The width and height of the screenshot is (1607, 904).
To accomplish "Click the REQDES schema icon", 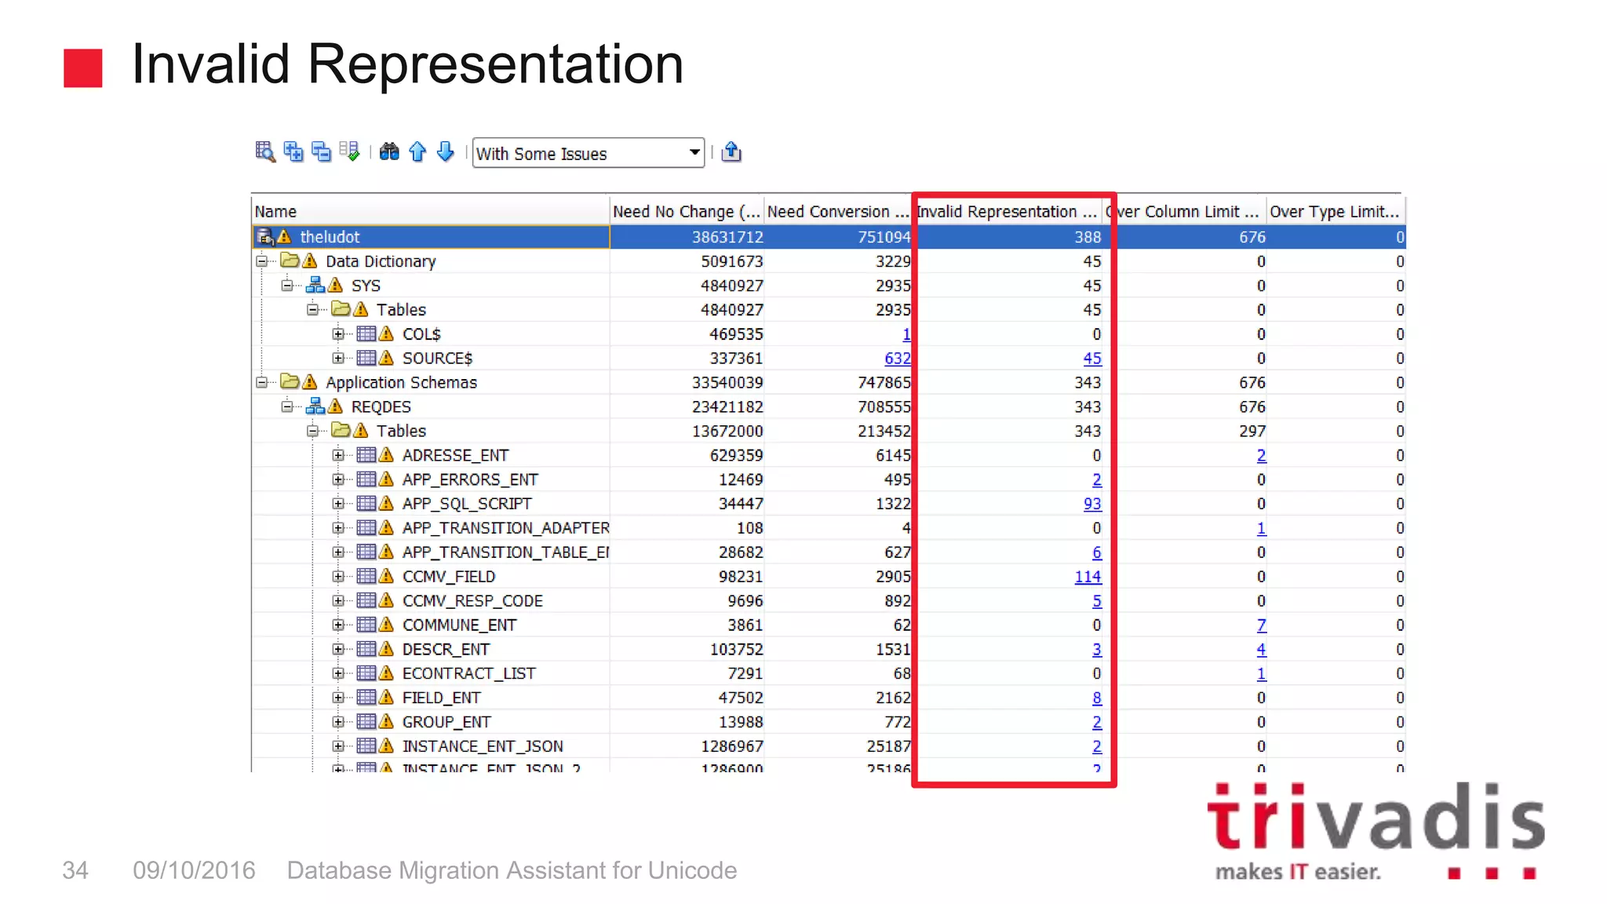I will [315, 406].
